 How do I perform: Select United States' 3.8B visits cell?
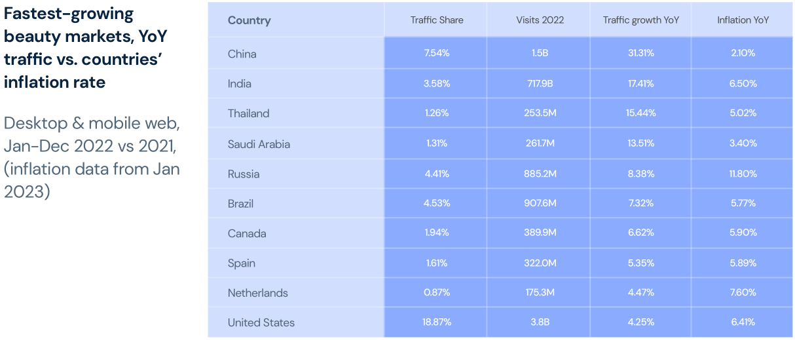pyautogui.click(x=538, y=322)
